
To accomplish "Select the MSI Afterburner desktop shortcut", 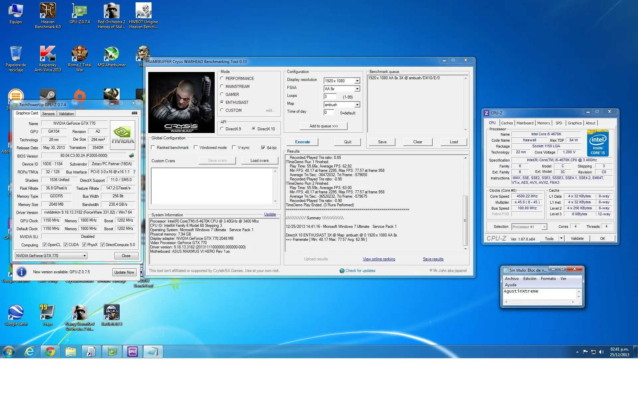I will 112,57.
